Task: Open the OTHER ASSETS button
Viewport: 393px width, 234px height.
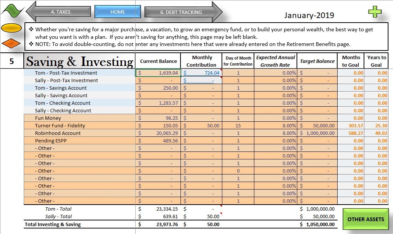Action: click(365, 219)
